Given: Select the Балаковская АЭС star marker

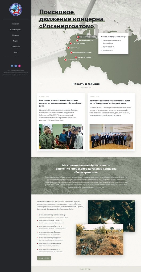Looking at the screenshot, I should click(x=76, y=57).
